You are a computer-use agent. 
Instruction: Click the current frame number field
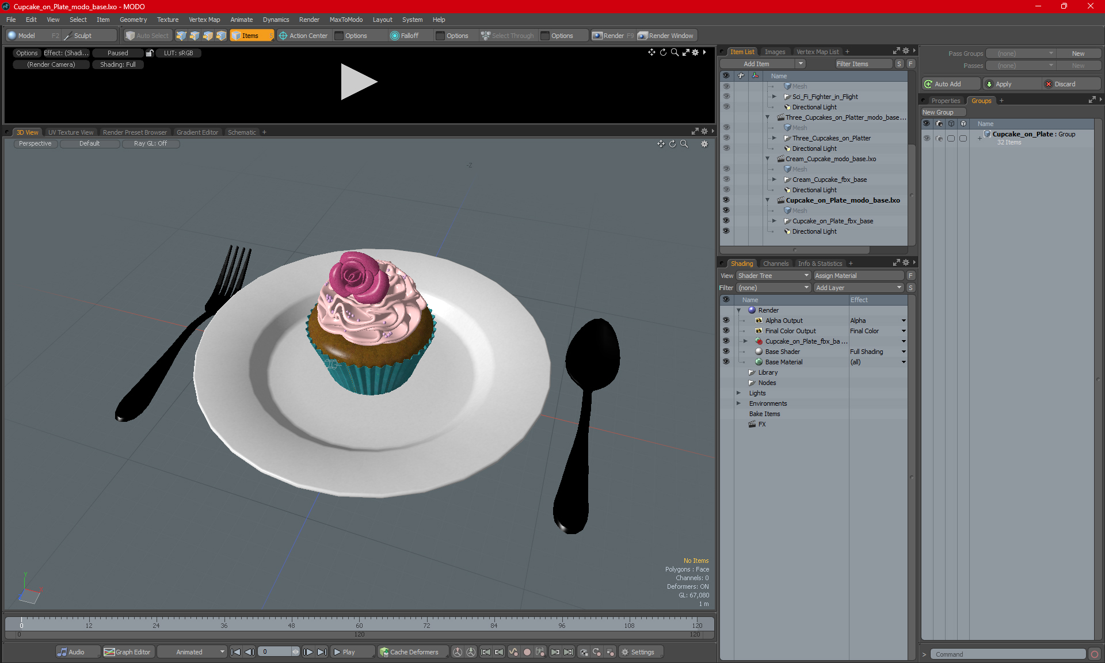point(275,652)
